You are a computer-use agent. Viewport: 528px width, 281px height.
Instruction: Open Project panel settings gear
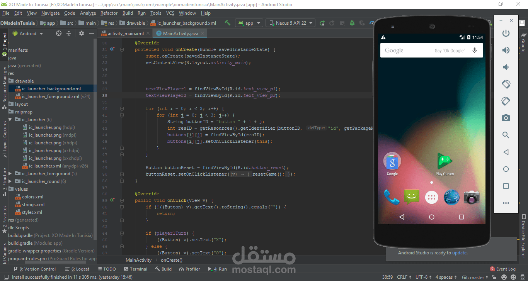[x=81, y=33]
